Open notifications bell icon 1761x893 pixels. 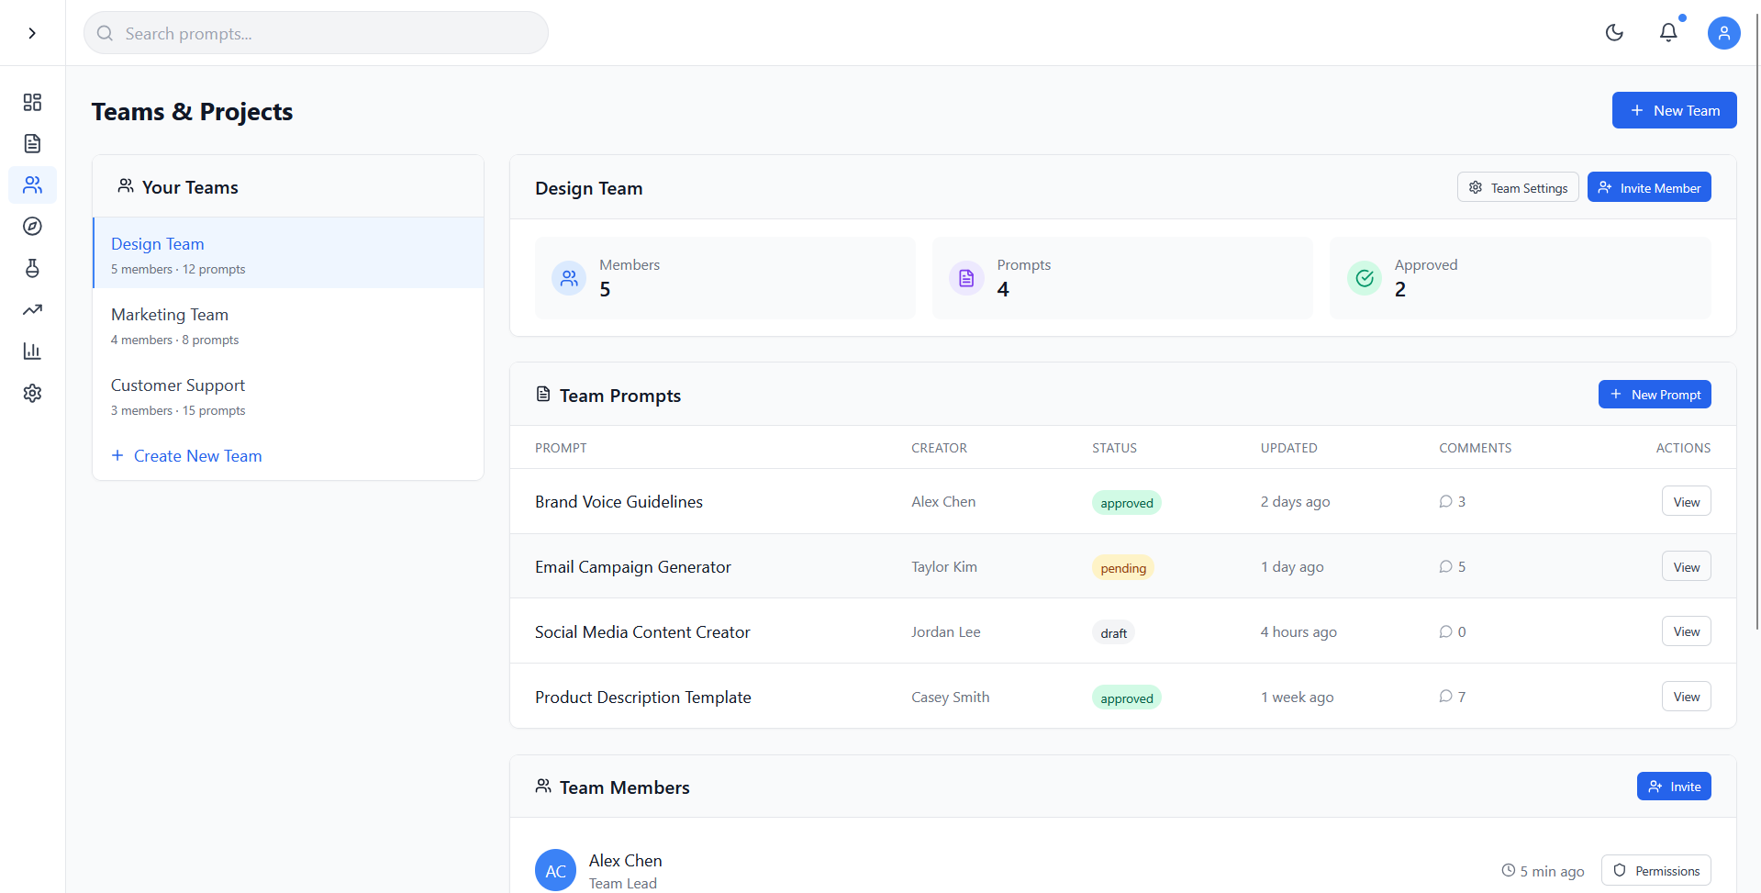click(x=1668, y=33)
